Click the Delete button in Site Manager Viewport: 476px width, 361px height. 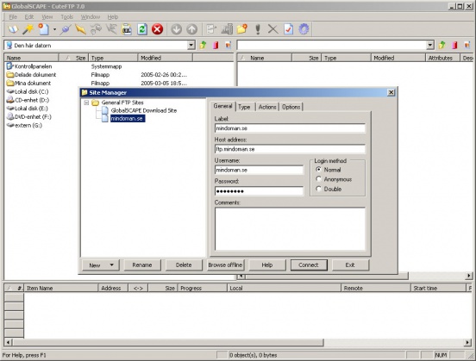pos(184,265)
